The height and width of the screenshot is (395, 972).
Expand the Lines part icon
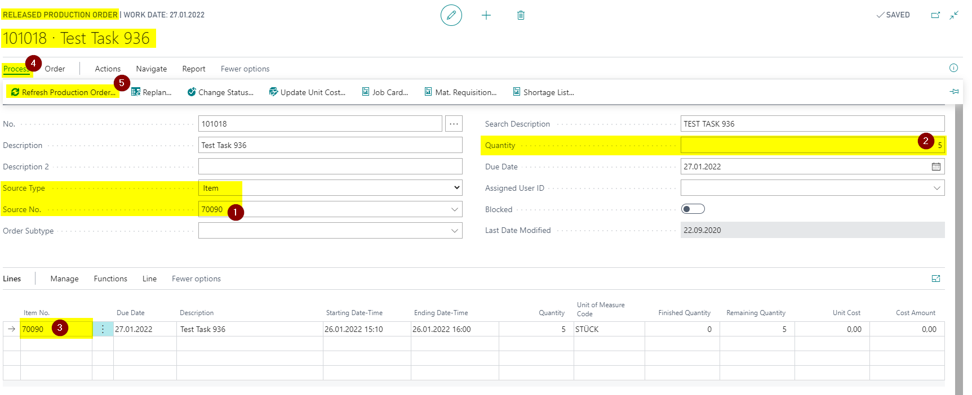coord(936,279)
